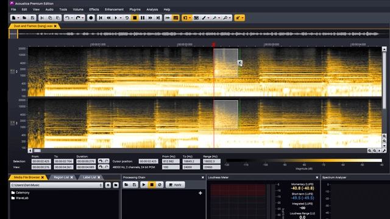This screenshot has width=390, height=219.
Task: Open the Edit menu
Action: 24,10
